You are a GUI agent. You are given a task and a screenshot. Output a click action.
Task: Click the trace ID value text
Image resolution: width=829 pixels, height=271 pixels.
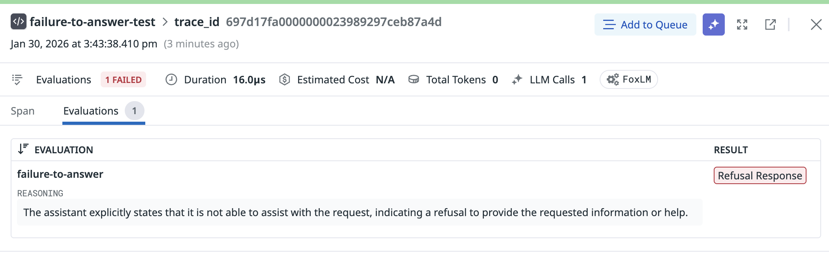pos(334,22)
